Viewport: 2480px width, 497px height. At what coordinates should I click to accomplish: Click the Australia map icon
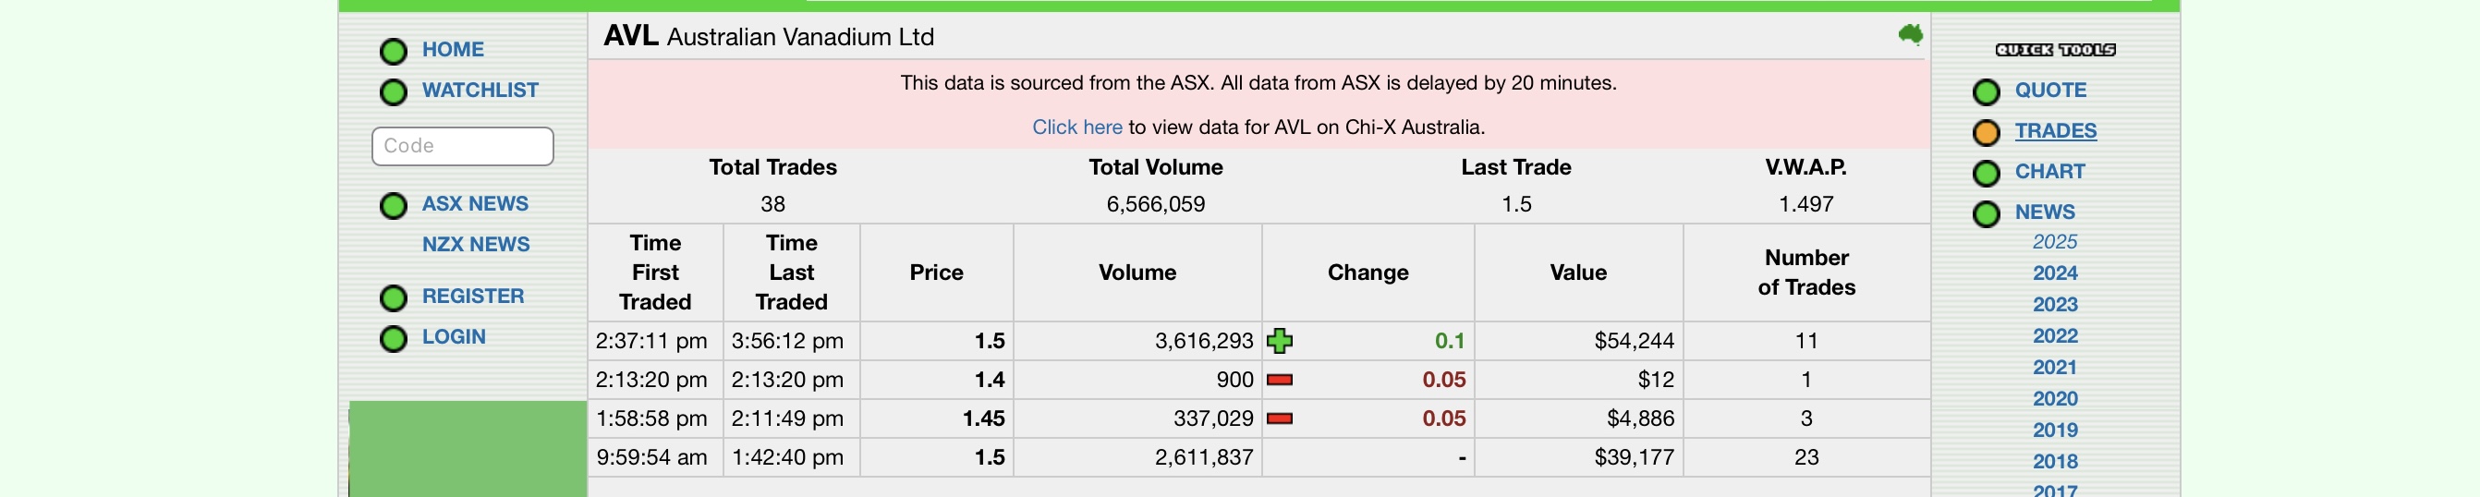(x=1910, y=35)
